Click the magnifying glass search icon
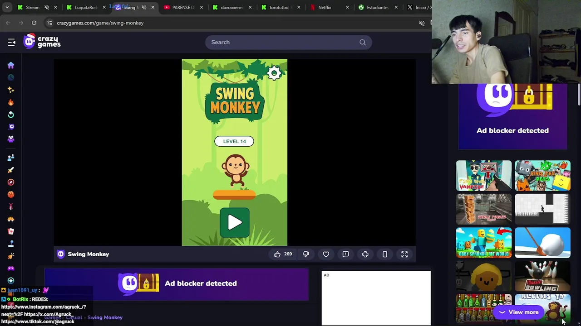Viewport: 581px width, 326px height. tap(362, 42)
